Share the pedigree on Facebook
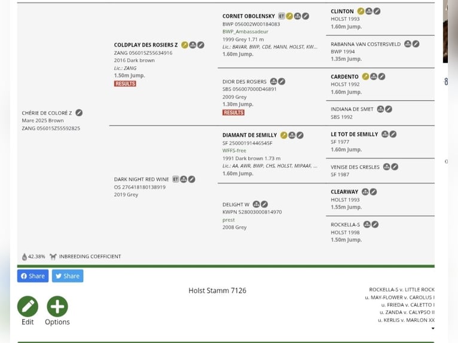 click(x=33, y=276)
